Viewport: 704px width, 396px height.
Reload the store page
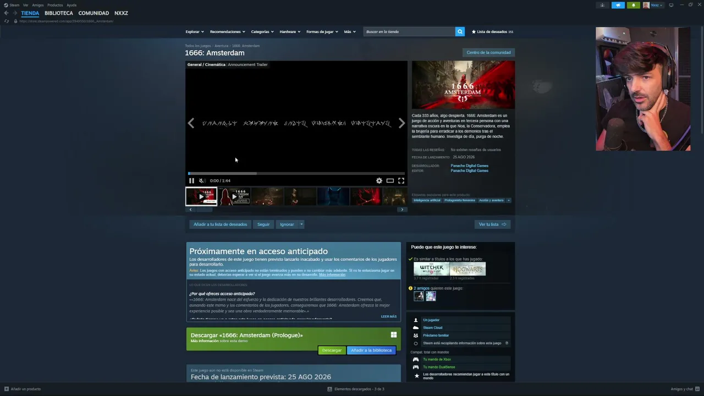7,21
